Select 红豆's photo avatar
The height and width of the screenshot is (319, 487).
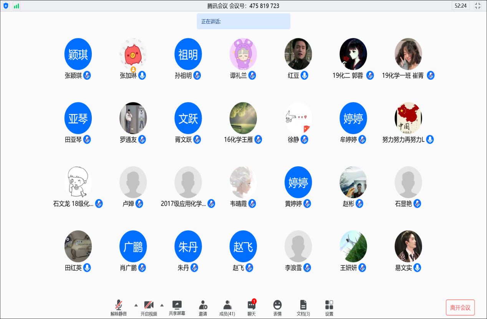tap(298, 54)
